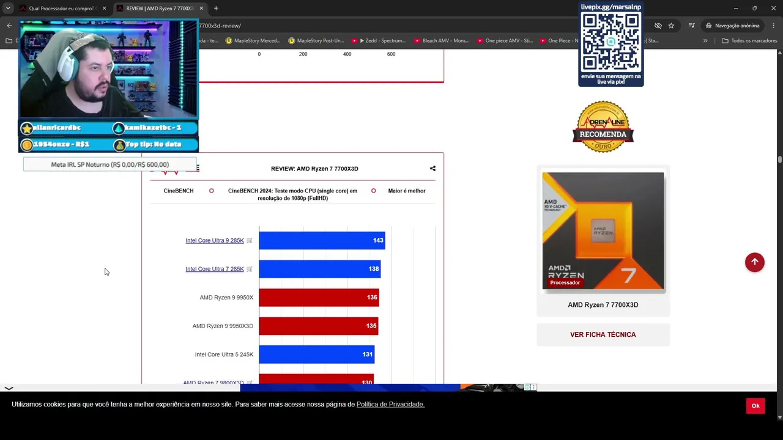Click the address bar URL

[220, 26]
